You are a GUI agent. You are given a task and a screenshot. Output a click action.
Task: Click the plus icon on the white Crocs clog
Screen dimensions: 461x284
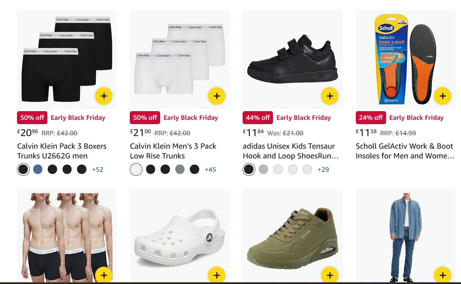[217, 275]
